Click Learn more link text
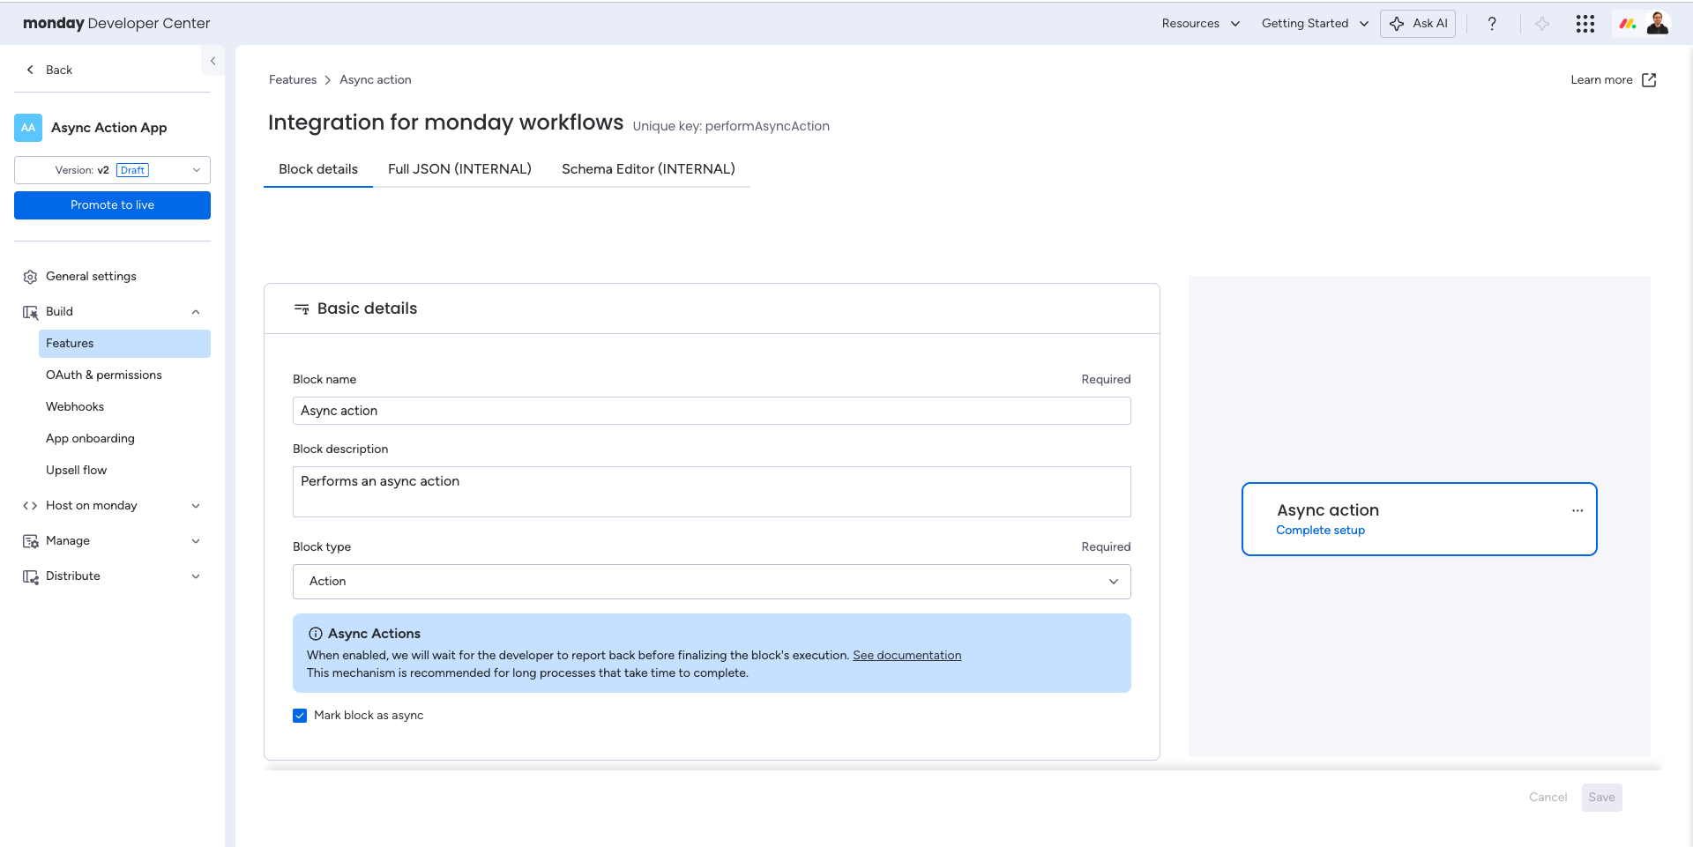Screen dimensions: 1693x847 pyautogui.click(x=1601, y=80)
